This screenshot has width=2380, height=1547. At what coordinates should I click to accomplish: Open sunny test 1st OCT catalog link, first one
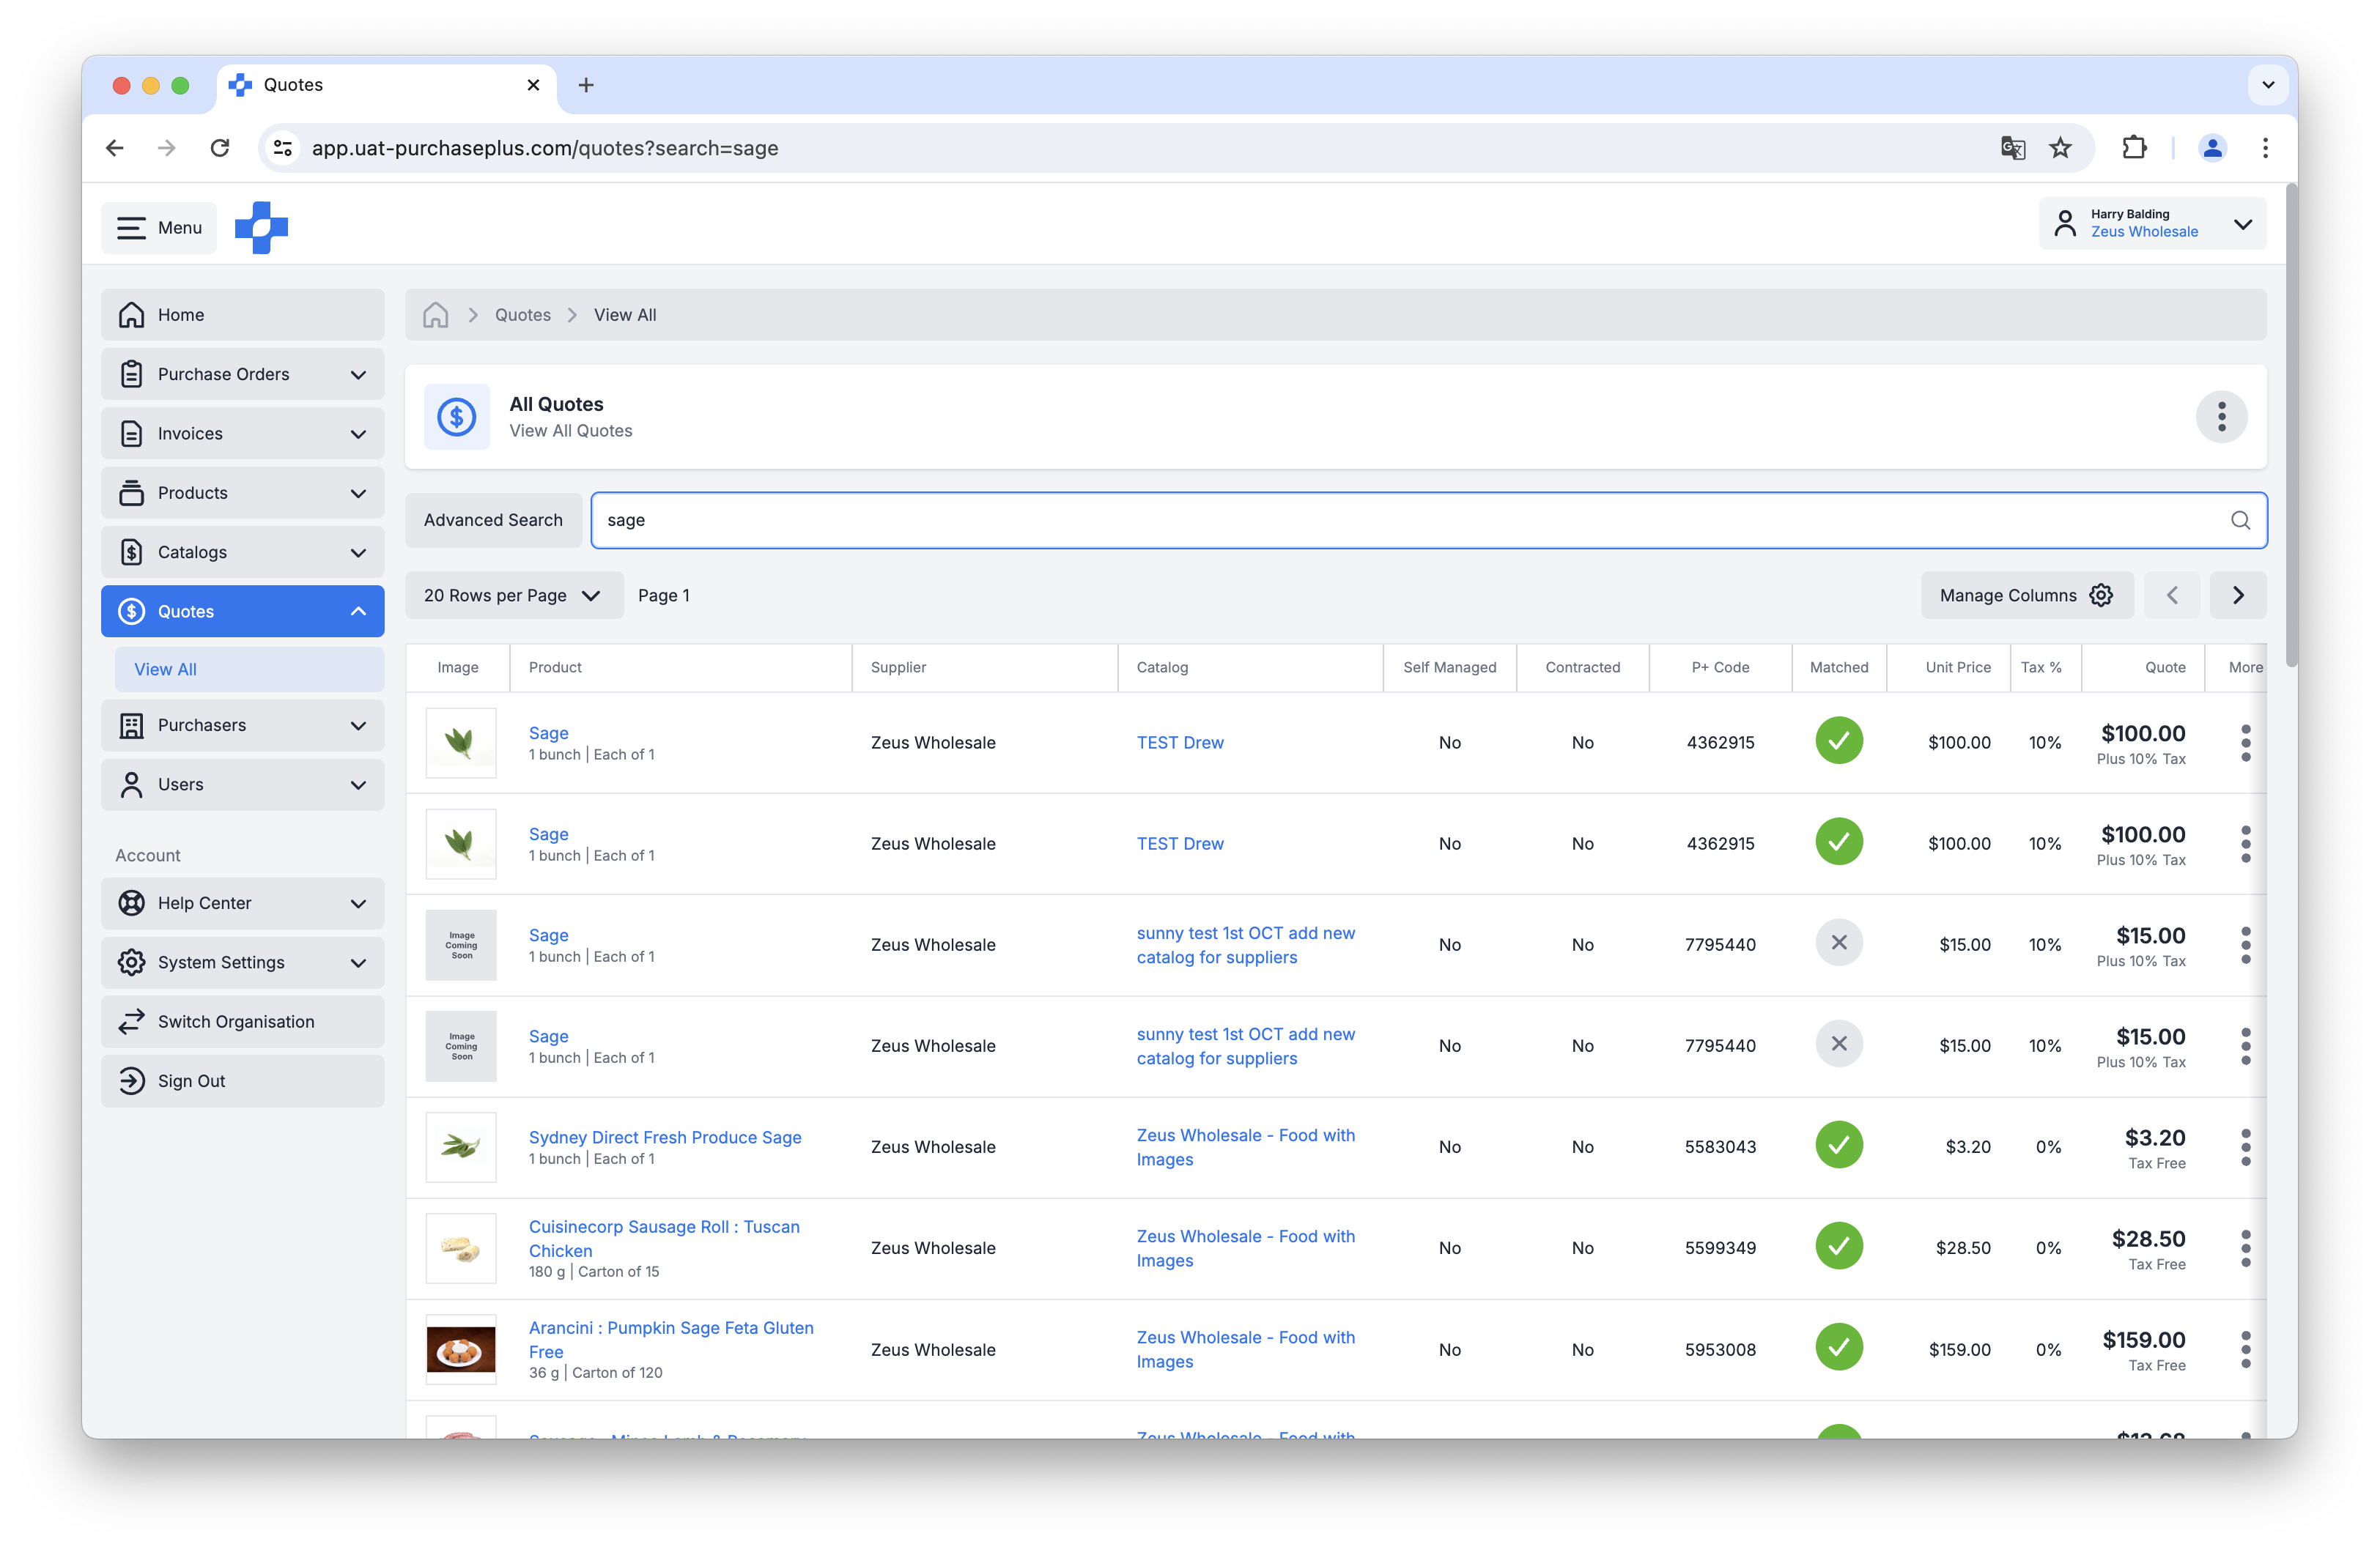(1245, 946)
